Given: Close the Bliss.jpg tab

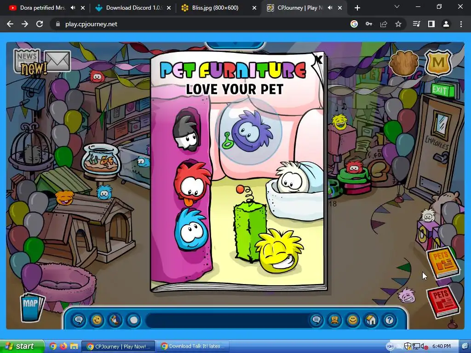Looking at the screenshot, I should point(254,8).
